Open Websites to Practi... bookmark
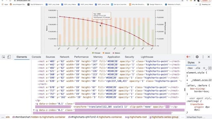Image resolution: width=212 pixels, height=119 pixels. click(173, 4)
